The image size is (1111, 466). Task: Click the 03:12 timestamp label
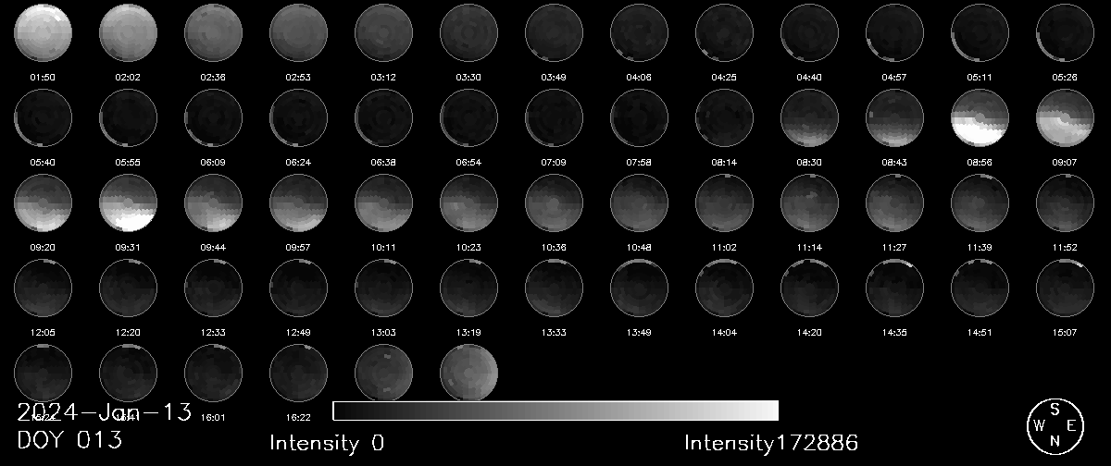coord(383,77)
